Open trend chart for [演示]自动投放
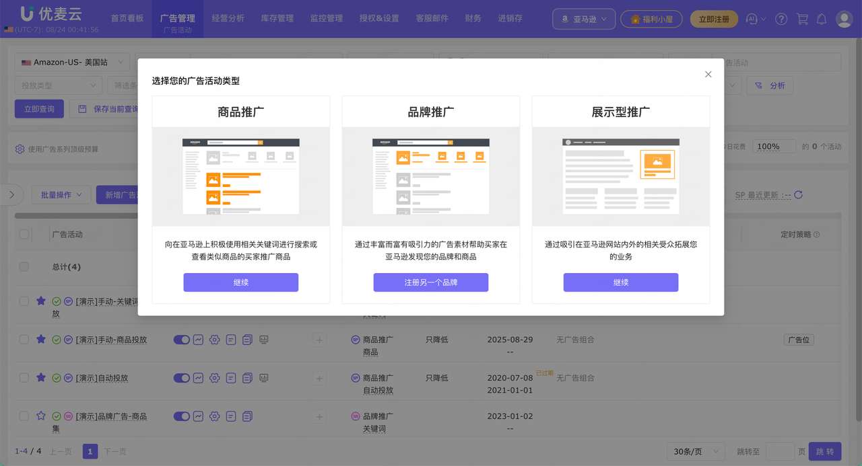This screenshot has width=862, height=466. 198,378
